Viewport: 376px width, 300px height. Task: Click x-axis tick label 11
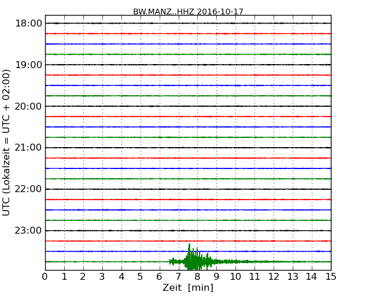255,277
